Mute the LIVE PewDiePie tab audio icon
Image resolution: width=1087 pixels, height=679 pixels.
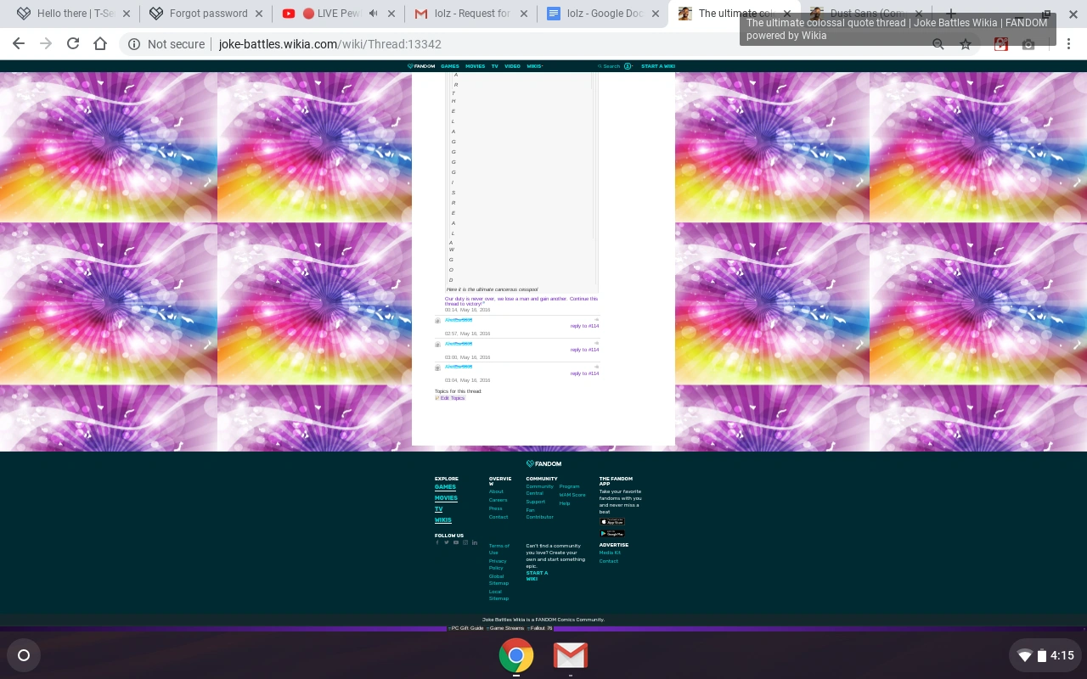coord(373,14)
